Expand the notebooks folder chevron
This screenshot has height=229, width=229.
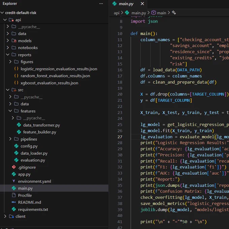click(x=8, y=47)
